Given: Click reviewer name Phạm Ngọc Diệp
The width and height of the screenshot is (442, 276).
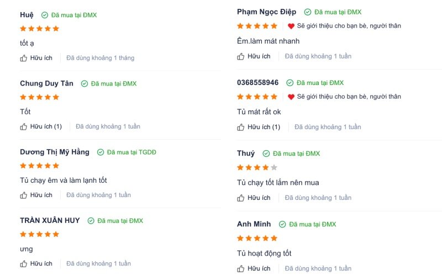Looking at the screenshot, I should pos(266,12).
